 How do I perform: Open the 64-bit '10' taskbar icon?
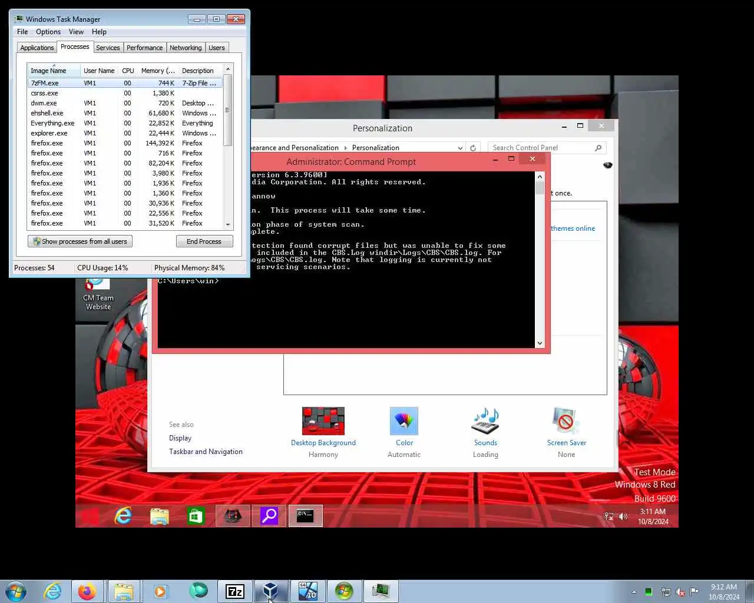pos(307,591)
